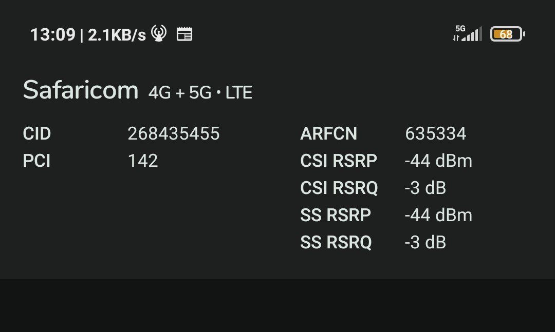
Task: Tap the 4G + 5G • LTE network label
Action: click(200, 93)
